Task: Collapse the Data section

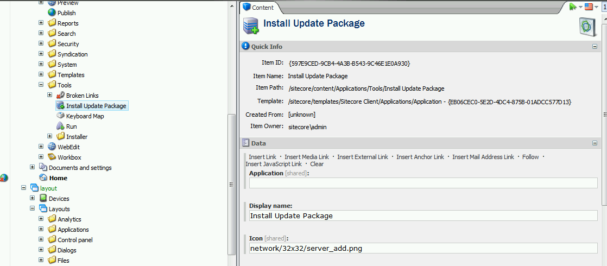Action: coord(595,143)
